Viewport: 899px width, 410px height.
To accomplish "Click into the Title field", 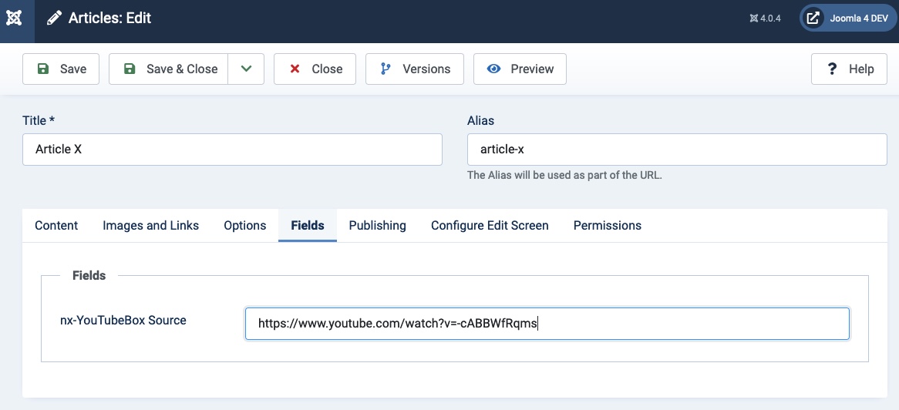I will 232,150.
